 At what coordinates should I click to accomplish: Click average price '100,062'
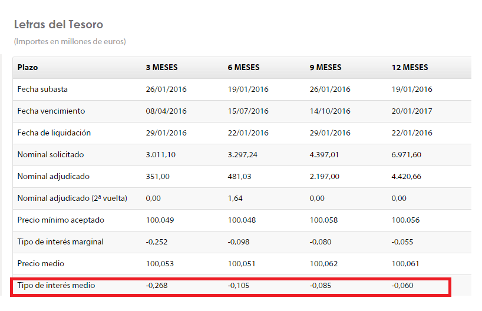pos(323,264)
